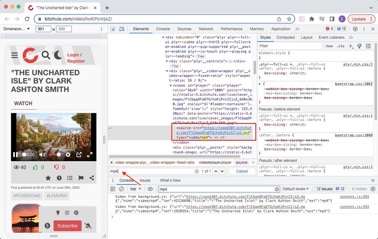Click viewport width field 301
The height and width of the screenshot is (239, 378).
pyautogui.click(x=43, y=29)
